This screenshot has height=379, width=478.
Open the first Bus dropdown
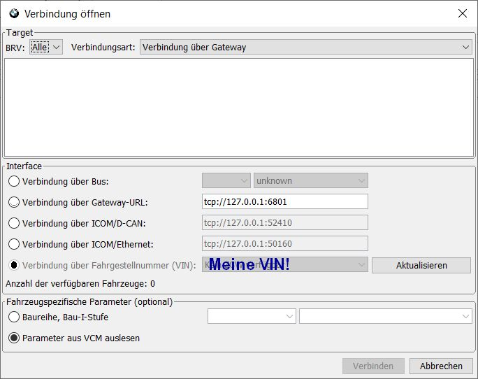(x=226, y=180)
